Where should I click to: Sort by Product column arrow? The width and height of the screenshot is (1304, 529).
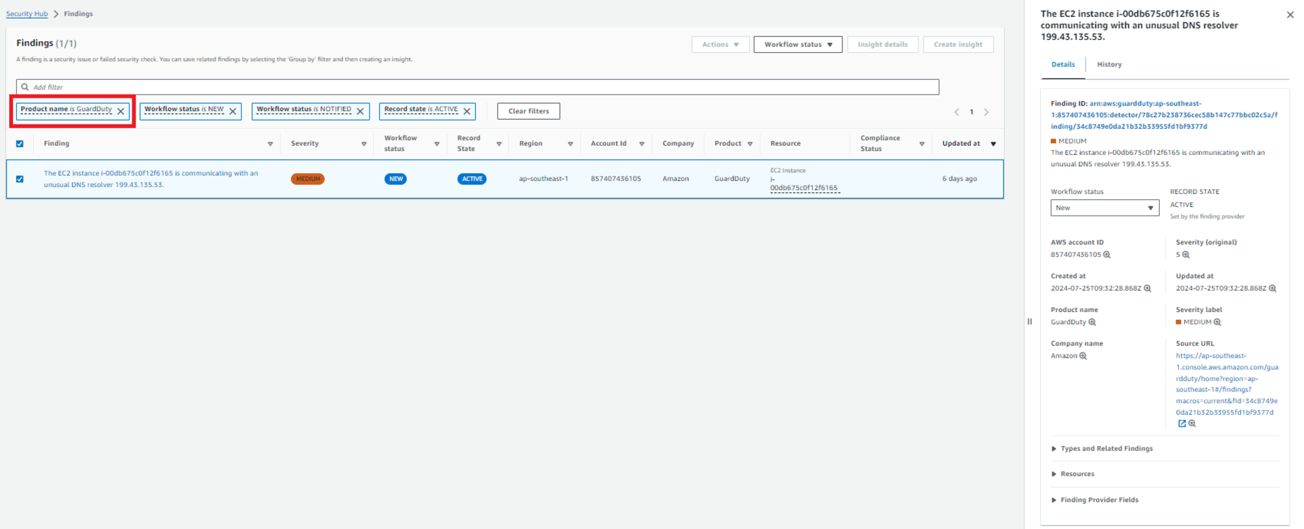click(x=750, y=144)
